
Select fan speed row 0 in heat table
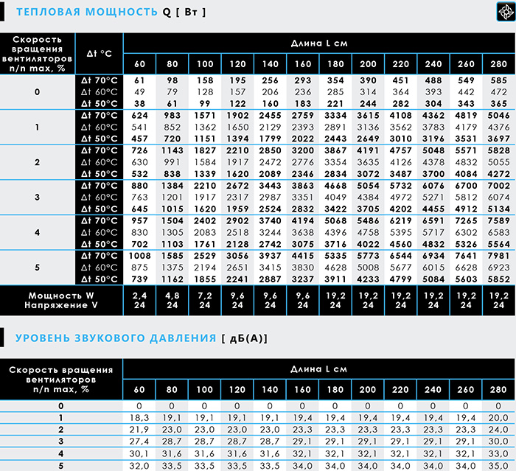pyautogui.click(x=37, y=92)
